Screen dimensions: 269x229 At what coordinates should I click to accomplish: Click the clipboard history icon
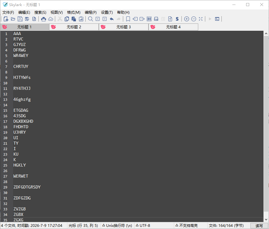(81, 19)
